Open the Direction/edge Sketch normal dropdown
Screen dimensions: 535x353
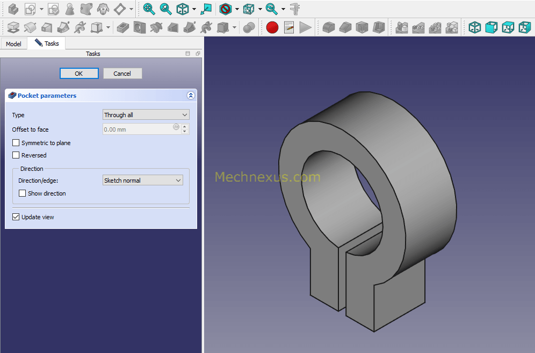pos(142,181)
